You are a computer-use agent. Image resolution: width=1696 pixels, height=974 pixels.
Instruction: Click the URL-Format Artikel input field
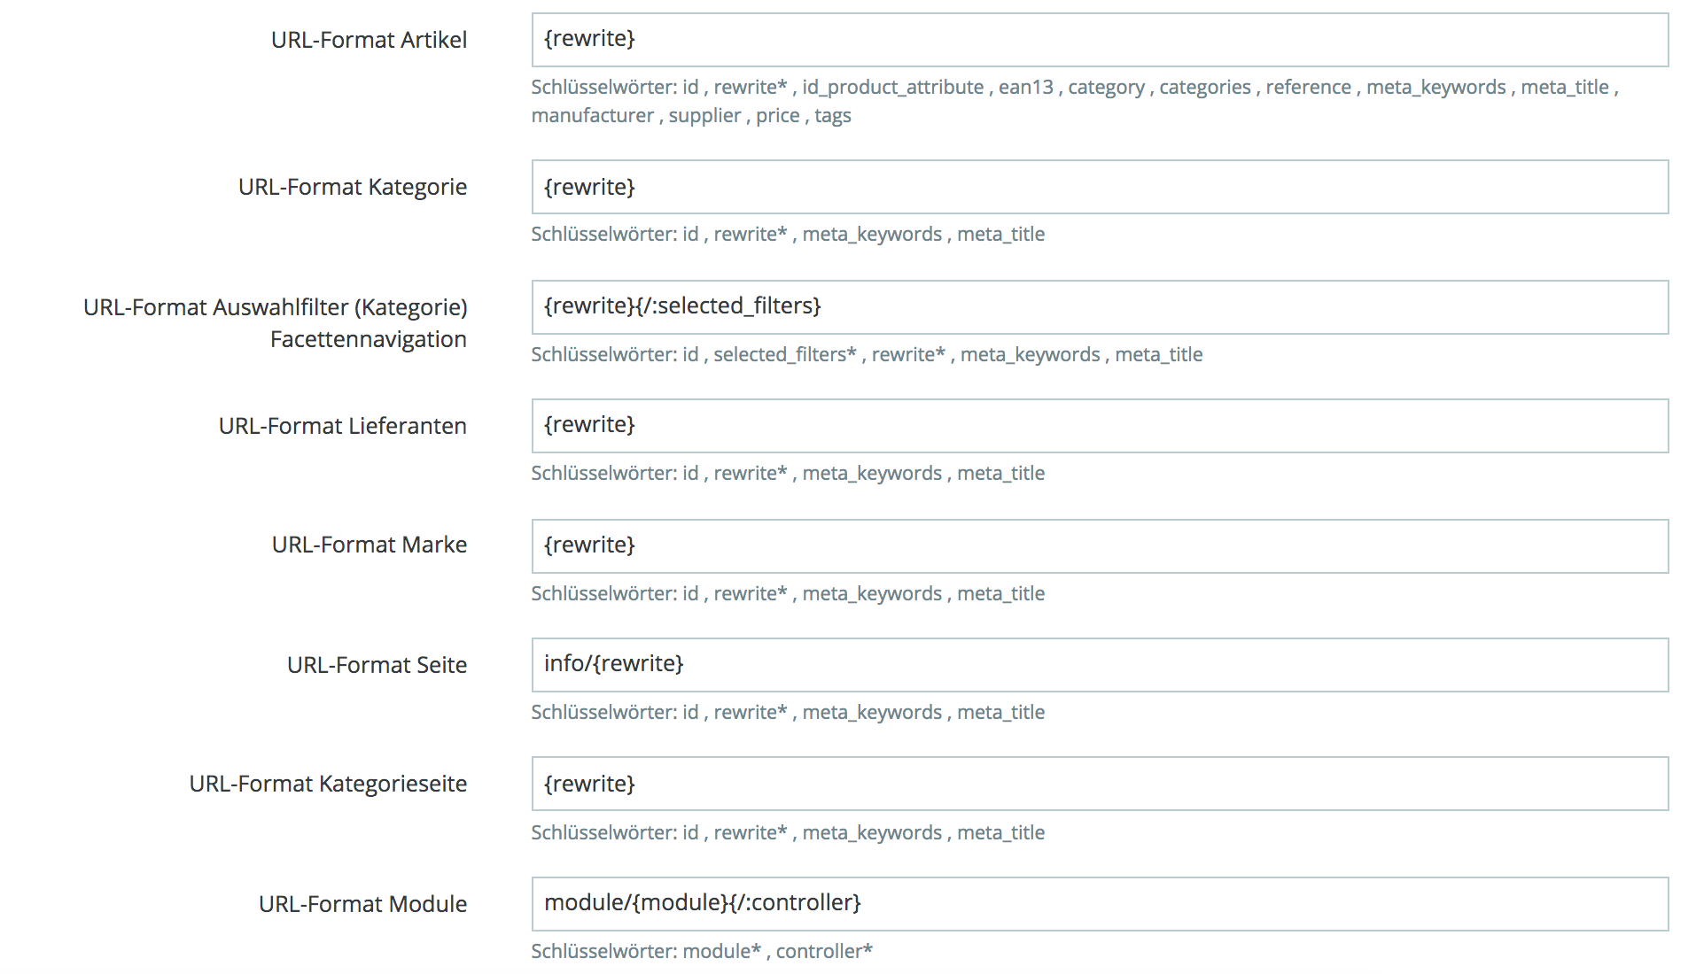pos(1100,40)
